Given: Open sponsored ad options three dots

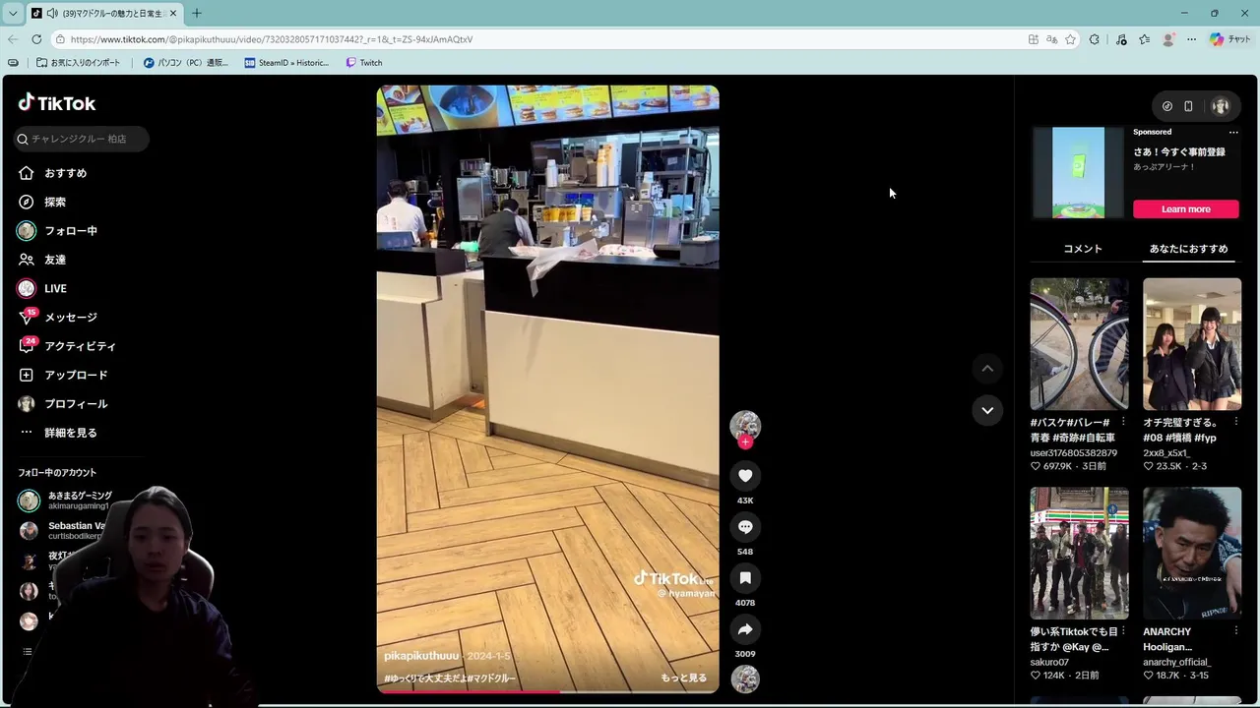Looking at the screenshot, I should coord(1233,132).
